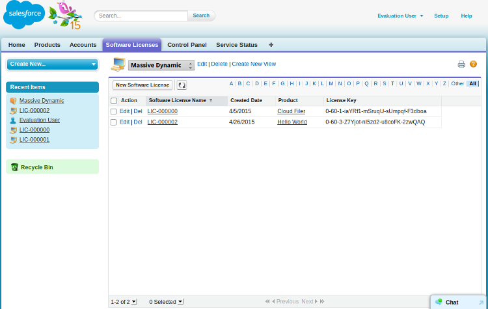The width and height of the screenshot is (488, 309).
Task: Open the 1-2 of 2 records dropdown
Action: coord(134,302)
